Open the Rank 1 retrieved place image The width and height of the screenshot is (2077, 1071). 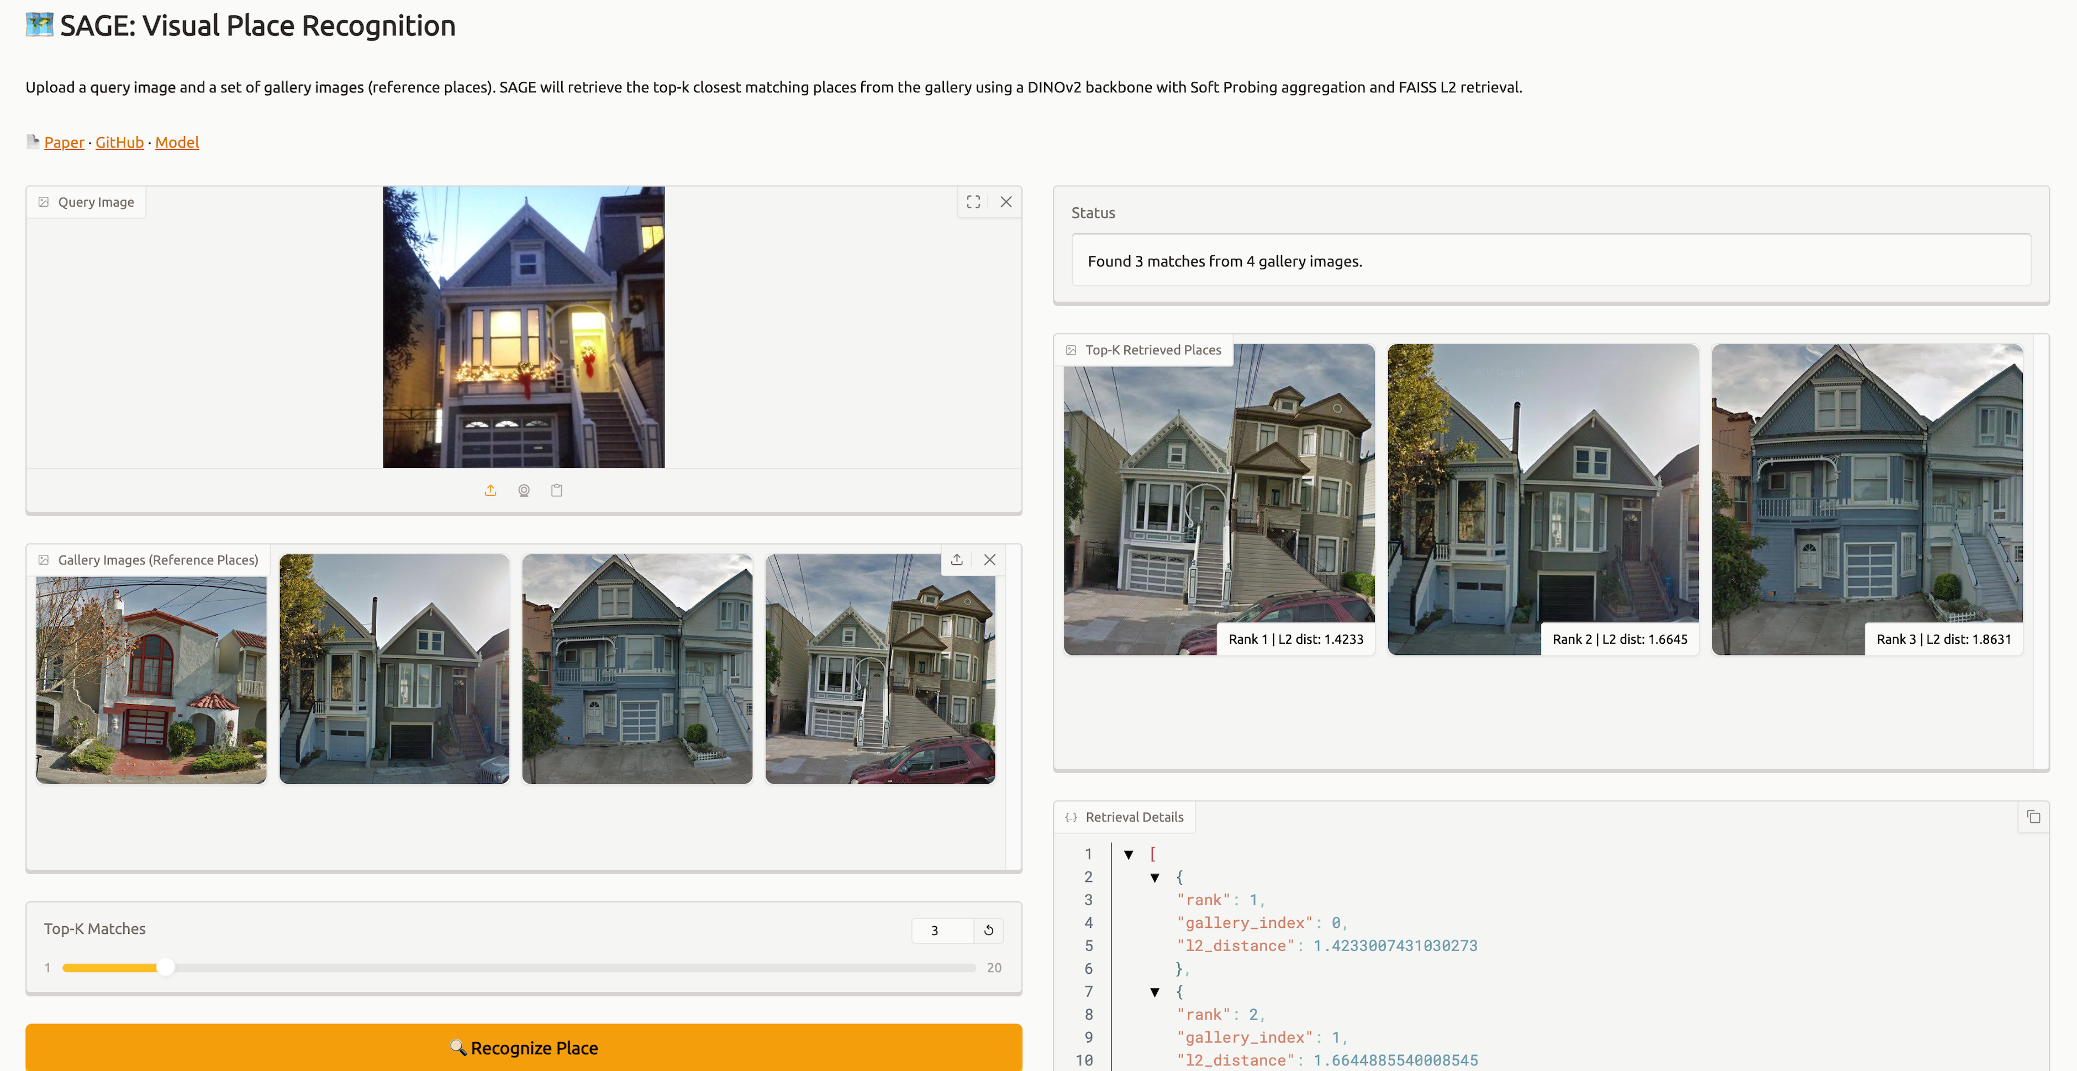tap(1219, 500)
